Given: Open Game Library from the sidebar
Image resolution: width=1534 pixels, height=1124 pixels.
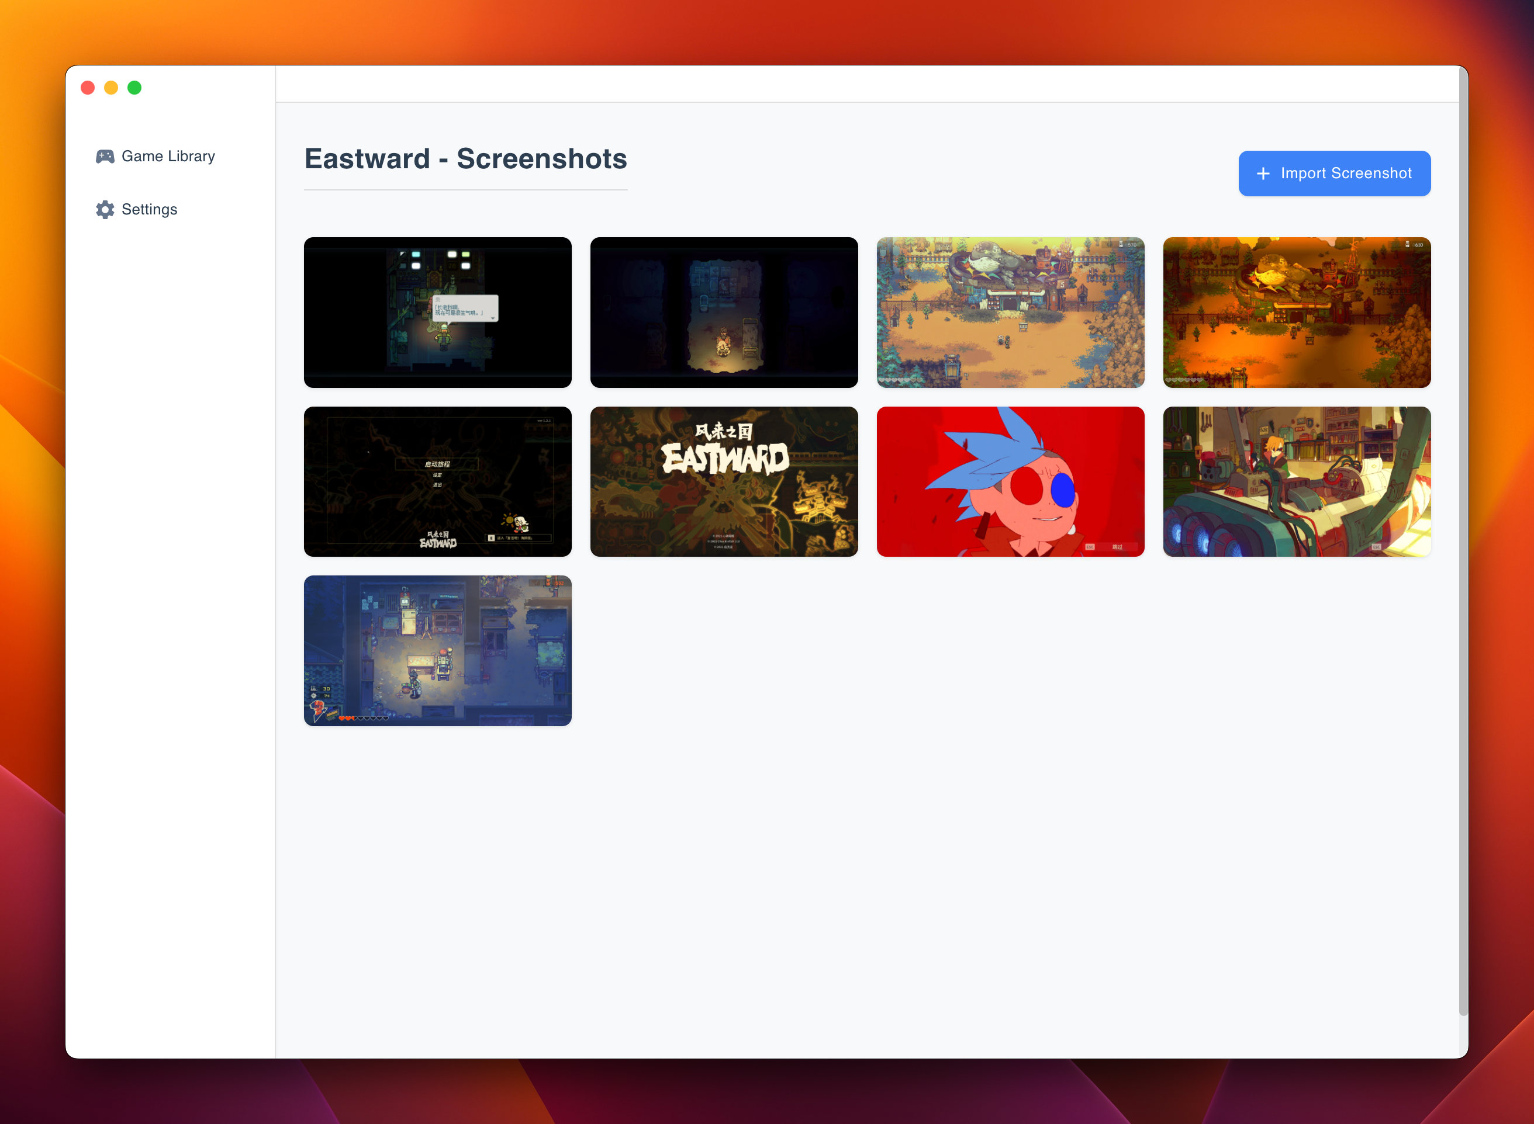Looking at the screenshot, I should pos(168,157).
